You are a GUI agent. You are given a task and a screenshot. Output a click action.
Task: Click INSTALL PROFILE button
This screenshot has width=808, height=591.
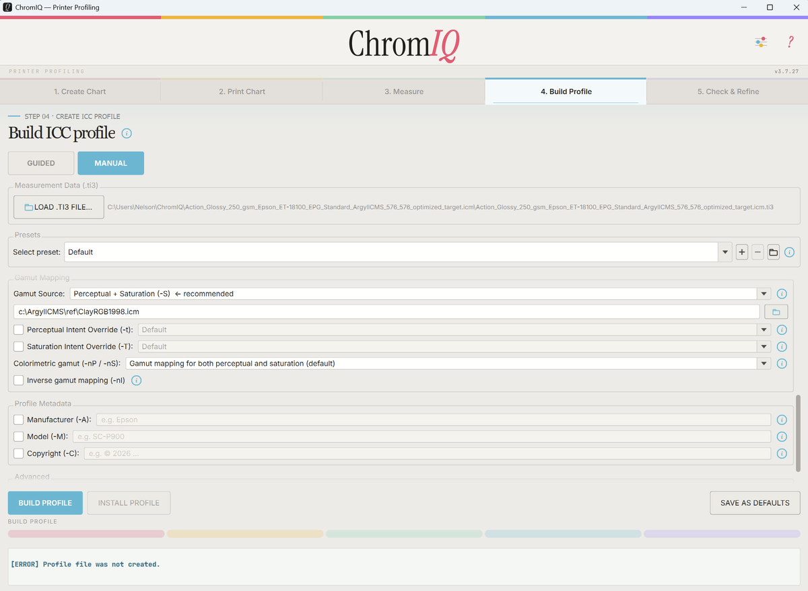pos(129,503)
